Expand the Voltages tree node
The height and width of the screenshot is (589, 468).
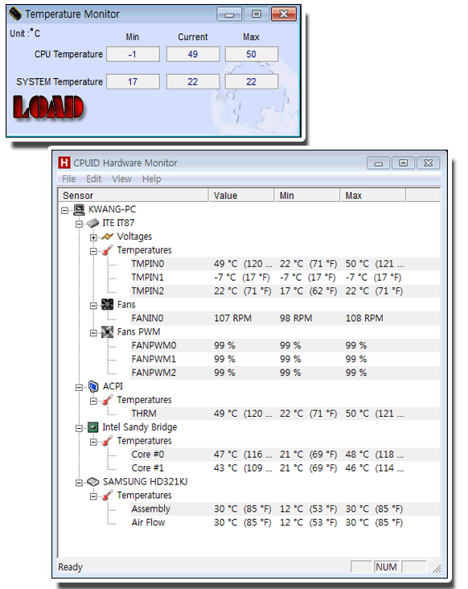click(x=93, y=237)
